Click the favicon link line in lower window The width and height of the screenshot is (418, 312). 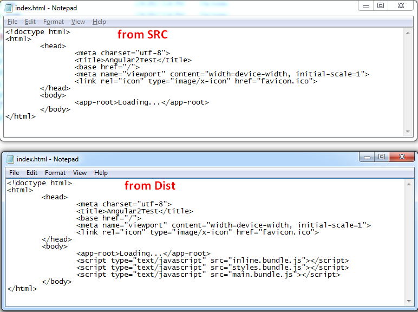(198, 232)
